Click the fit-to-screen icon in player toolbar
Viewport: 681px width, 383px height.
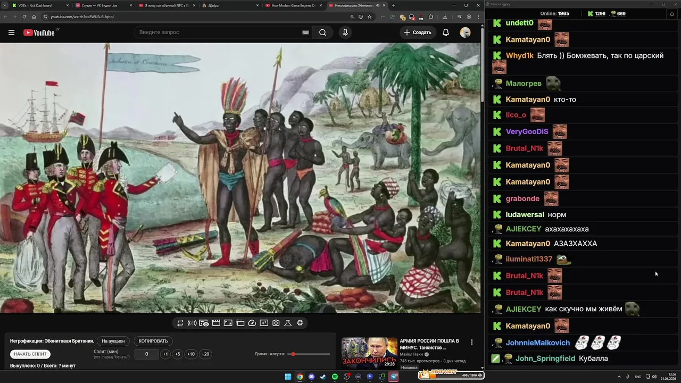[x=228, y=323]
